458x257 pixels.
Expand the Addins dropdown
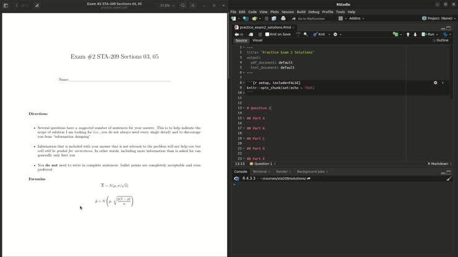coord(356,19)
